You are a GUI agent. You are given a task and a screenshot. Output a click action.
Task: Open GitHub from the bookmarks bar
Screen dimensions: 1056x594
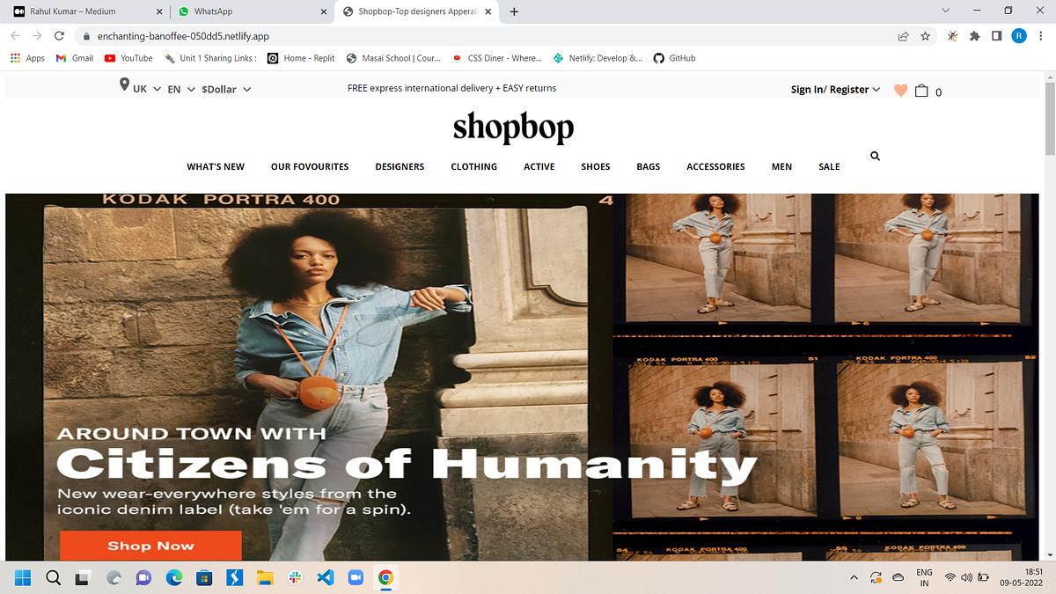(x=674, y=58)
